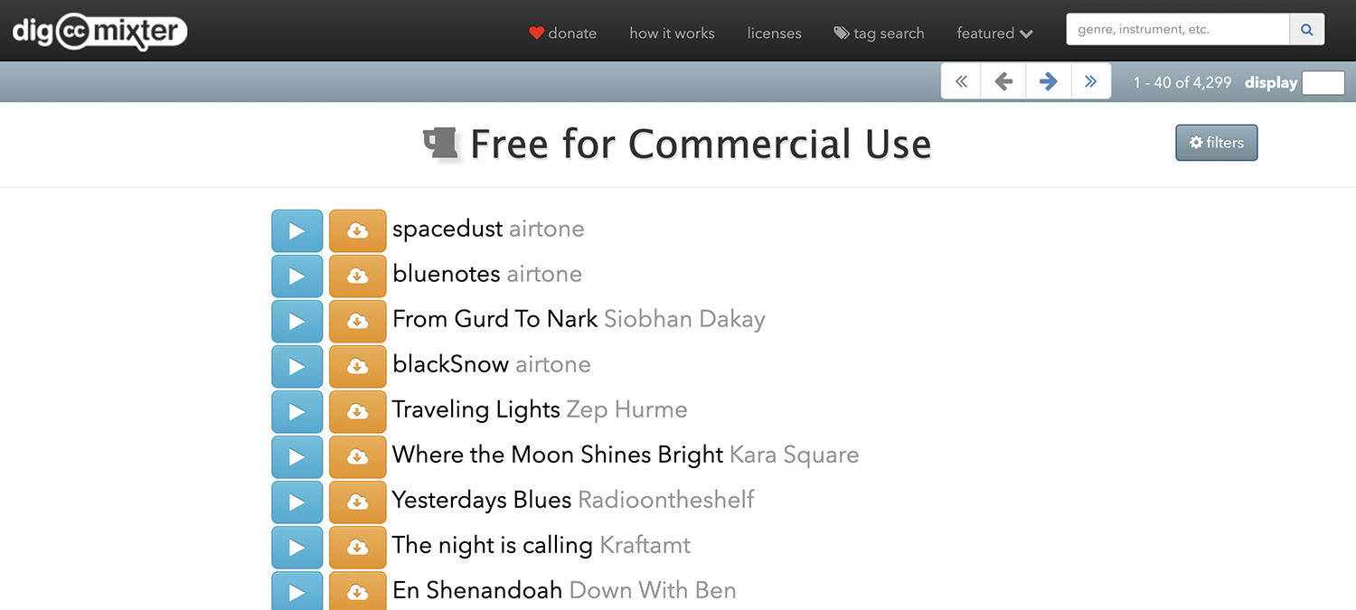The image size is (1356, 610).
Task: Download blackSnow by airtone
Action: 357,366
